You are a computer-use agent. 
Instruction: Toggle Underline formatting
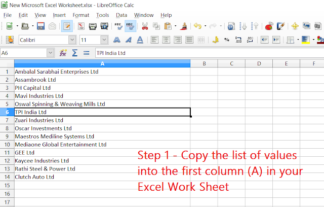[140, 40]
